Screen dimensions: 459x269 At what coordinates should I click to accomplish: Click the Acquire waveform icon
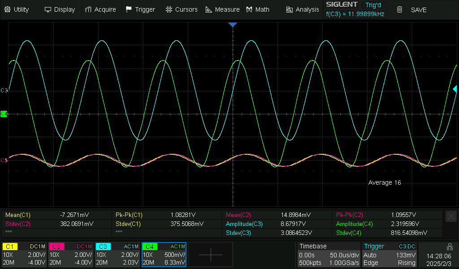(89, 9)
